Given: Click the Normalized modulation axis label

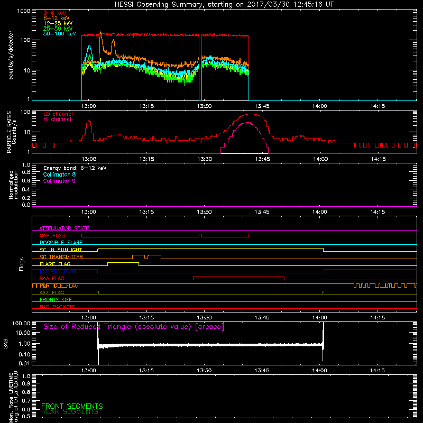Looking at the screenshot, I should click(13, 185).
